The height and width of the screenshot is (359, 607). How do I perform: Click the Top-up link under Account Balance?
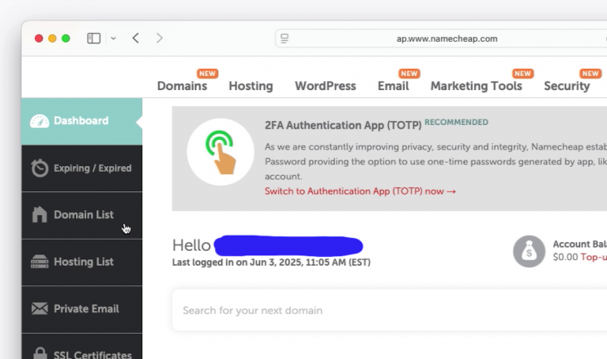(593, 257)
